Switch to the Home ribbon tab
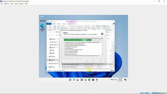The image size is (167, 94). tap(54, 24)
